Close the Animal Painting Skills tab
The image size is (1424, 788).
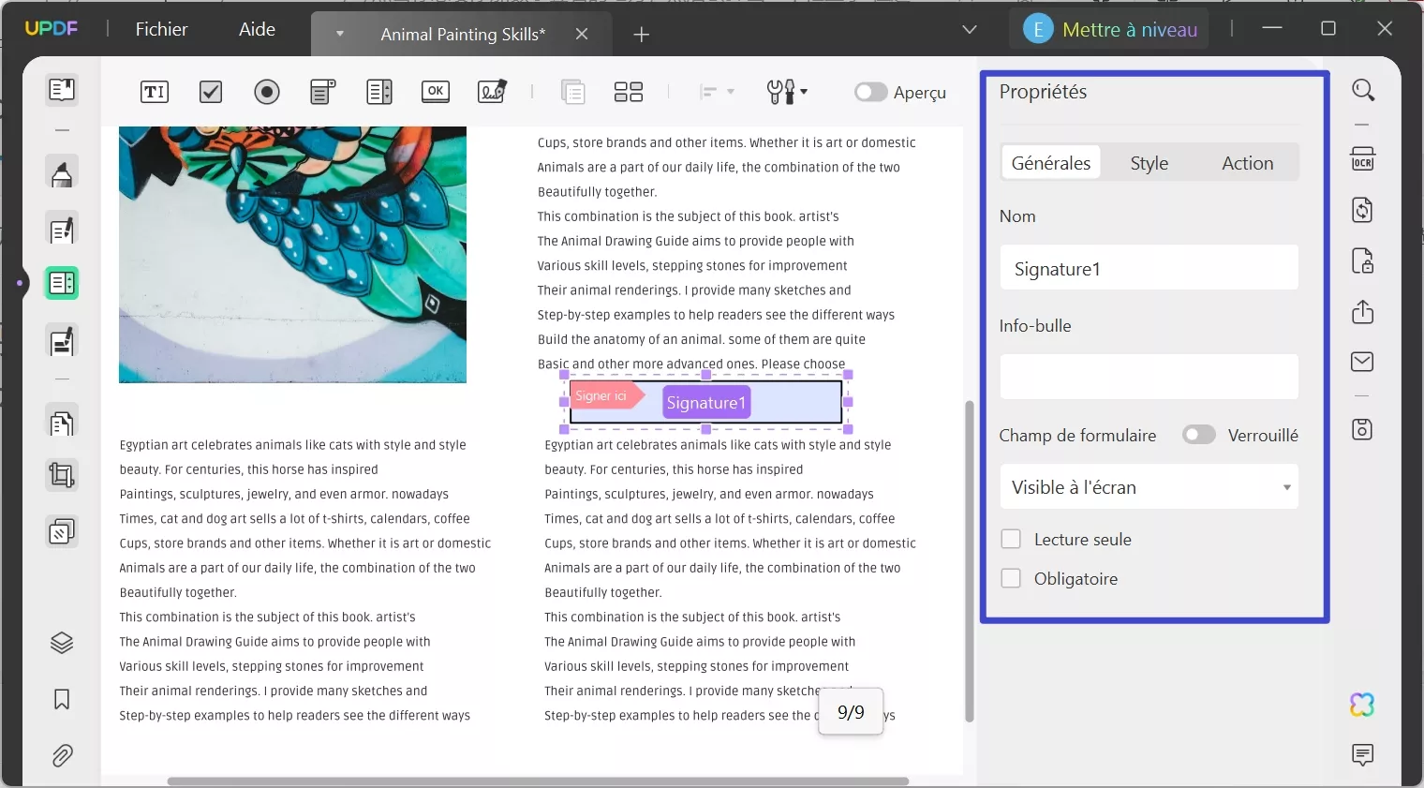[582, 34]
